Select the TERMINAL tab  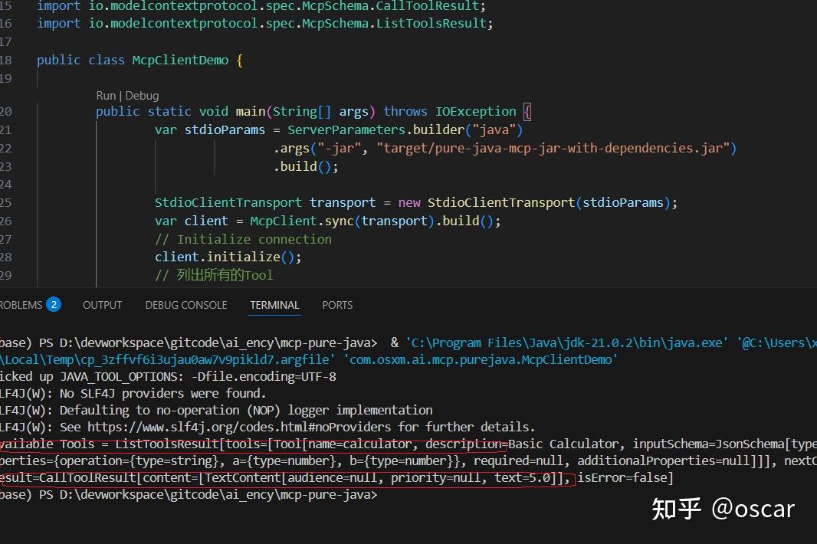coord(274,304)
